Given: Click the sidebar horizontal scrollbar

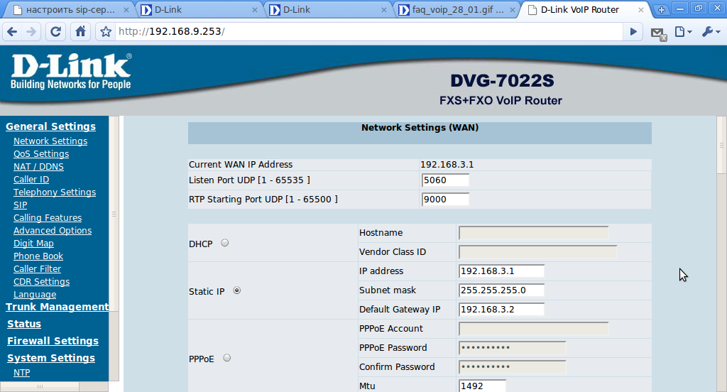Looking at the screenshot, I should [x=54, y=386].
